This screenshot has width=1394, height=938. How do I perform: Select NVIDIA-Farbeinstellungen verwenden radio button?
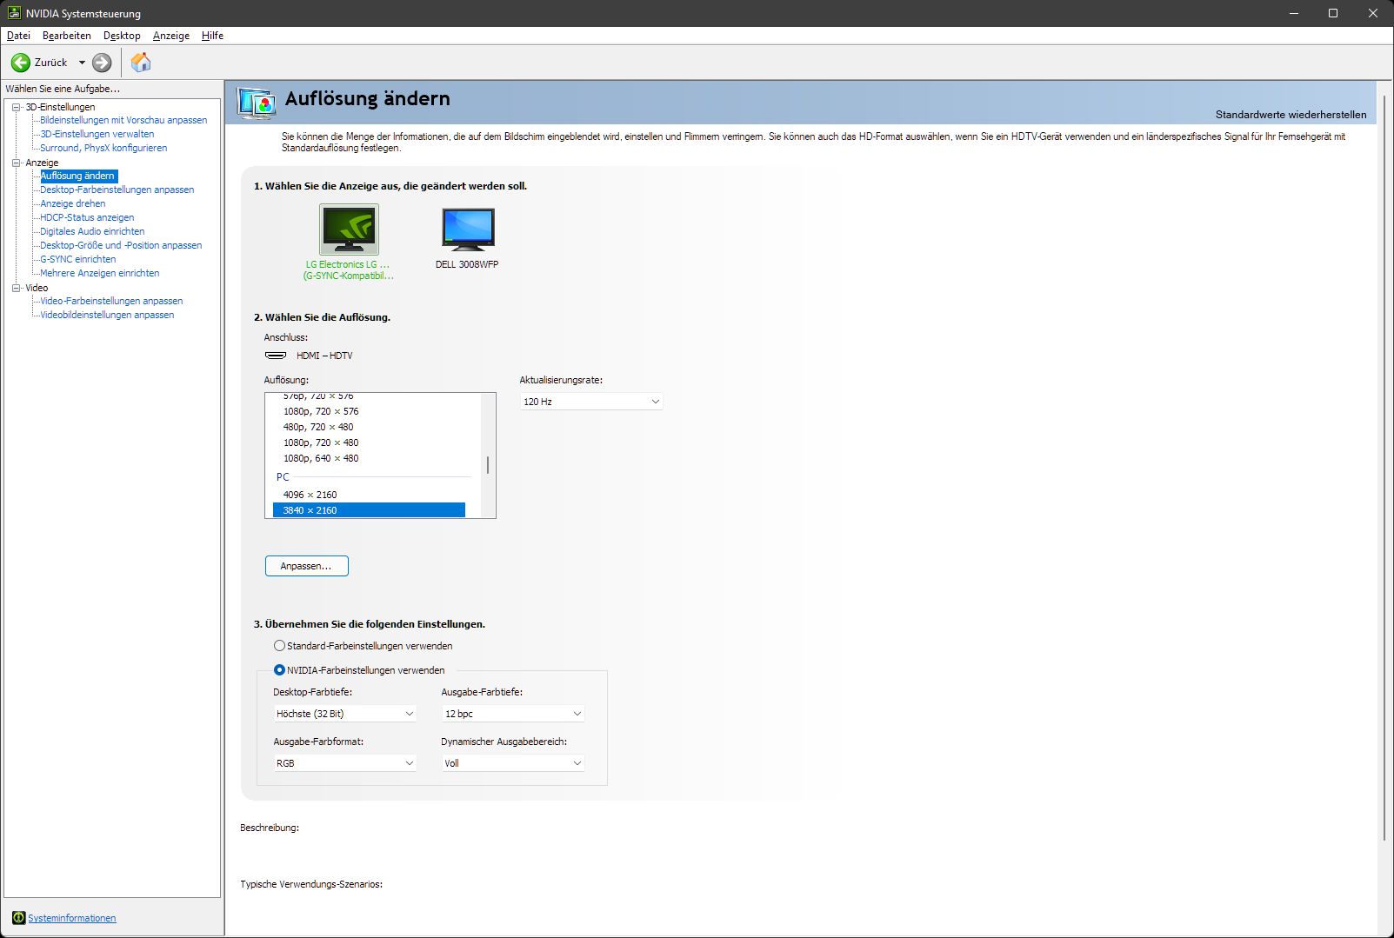(x=279, y=670)
